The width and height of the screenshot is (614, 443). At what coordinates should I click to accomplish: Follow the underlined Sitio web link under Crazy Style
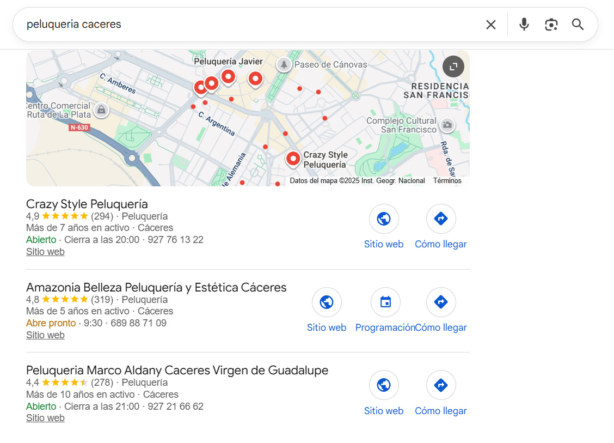click(x=45, y=252)
